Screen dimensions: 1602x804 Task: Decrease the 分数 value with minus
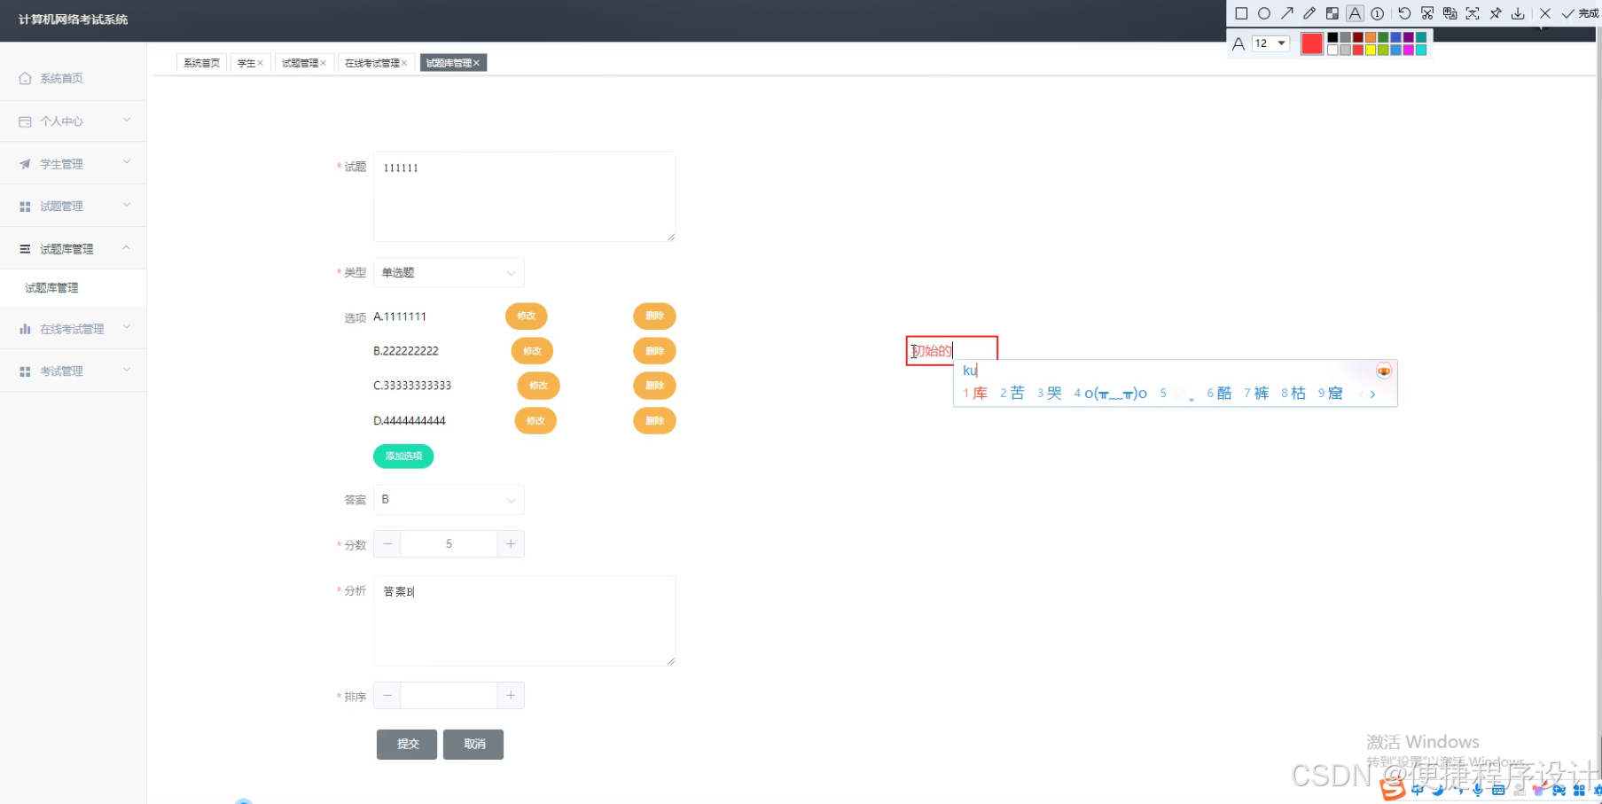click(387, 544)
